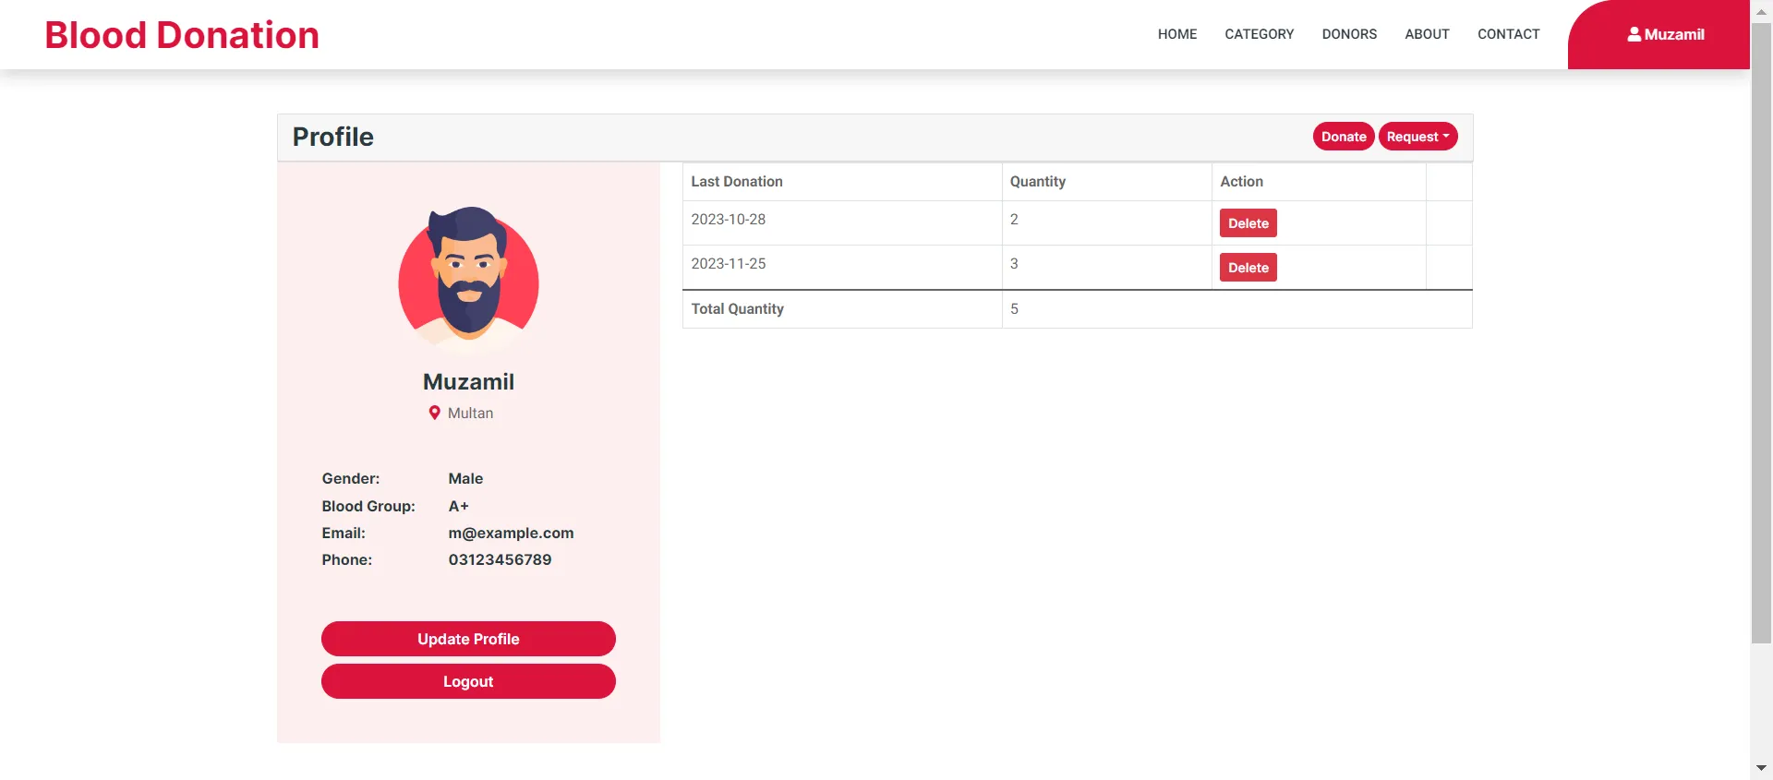Click the scrollbar up arrow
The width and height of the screenshot is (1773, 780).
pos(1761,11)
